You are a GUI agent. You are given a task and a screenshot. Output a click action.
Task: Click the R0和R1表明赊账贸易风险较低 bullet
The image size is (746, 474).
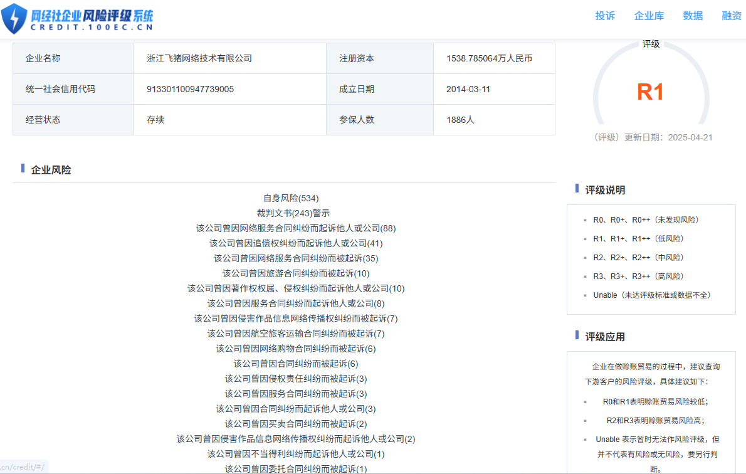pos(656,402)
